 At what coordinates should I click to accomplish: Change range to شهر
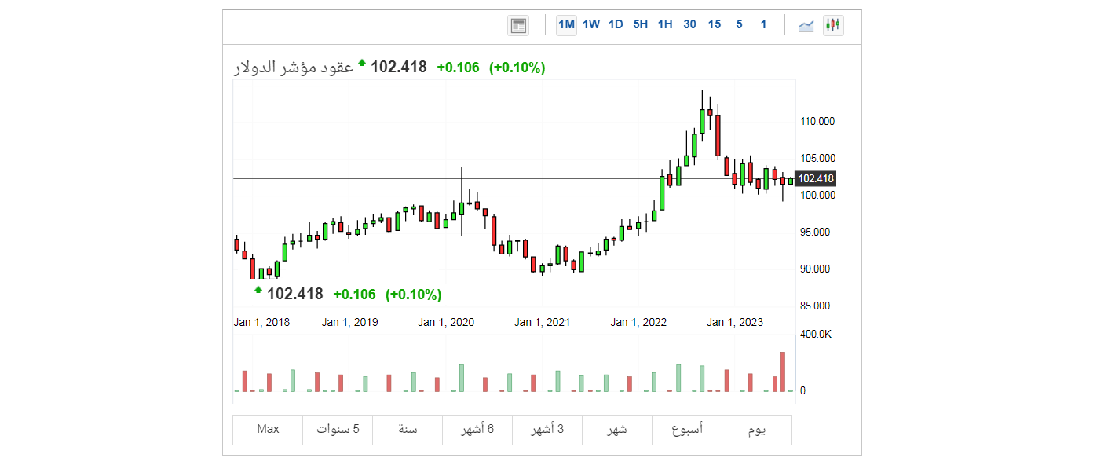[617, 429]
